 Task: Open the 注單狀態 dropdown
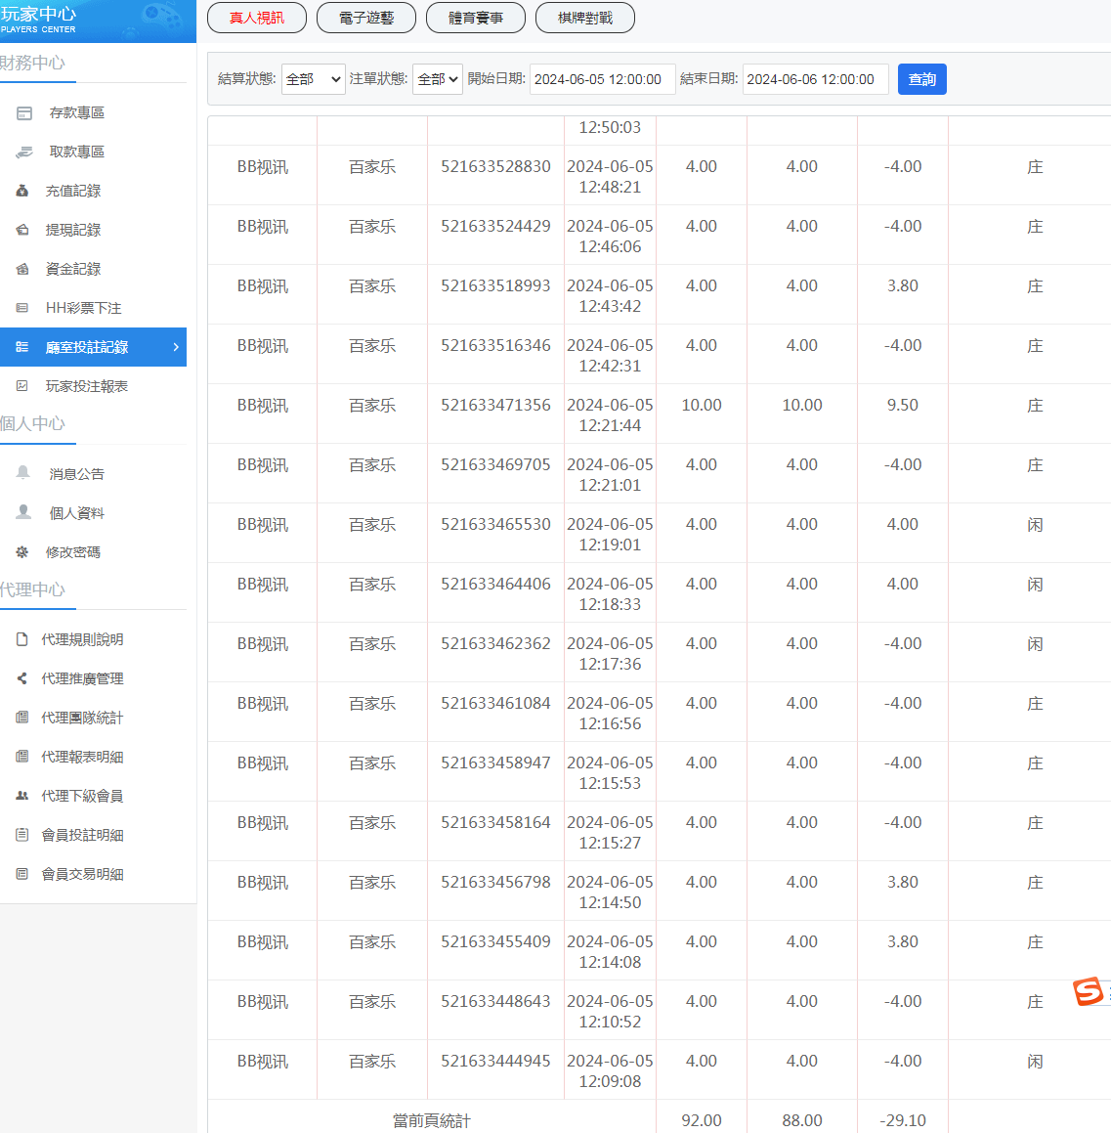pyautogui.click(x=437, y=79)
